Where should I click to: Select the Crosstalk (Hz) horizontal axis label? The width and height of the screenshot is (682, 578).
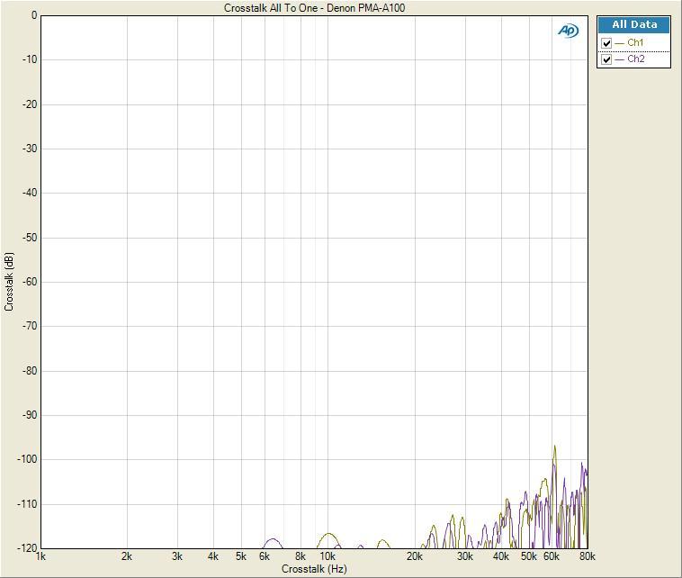click(x=313, y=569)
